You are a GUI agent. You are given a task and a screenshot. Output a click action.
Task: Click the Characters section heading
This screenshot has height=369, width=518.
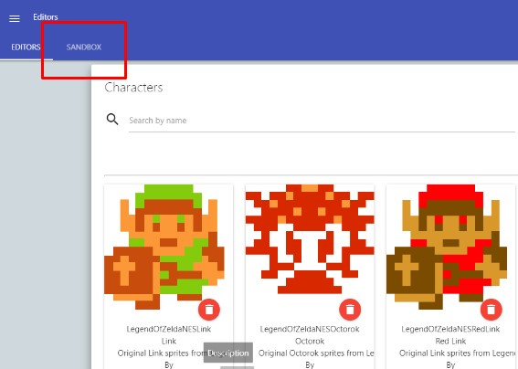click(x=133, y=88)
